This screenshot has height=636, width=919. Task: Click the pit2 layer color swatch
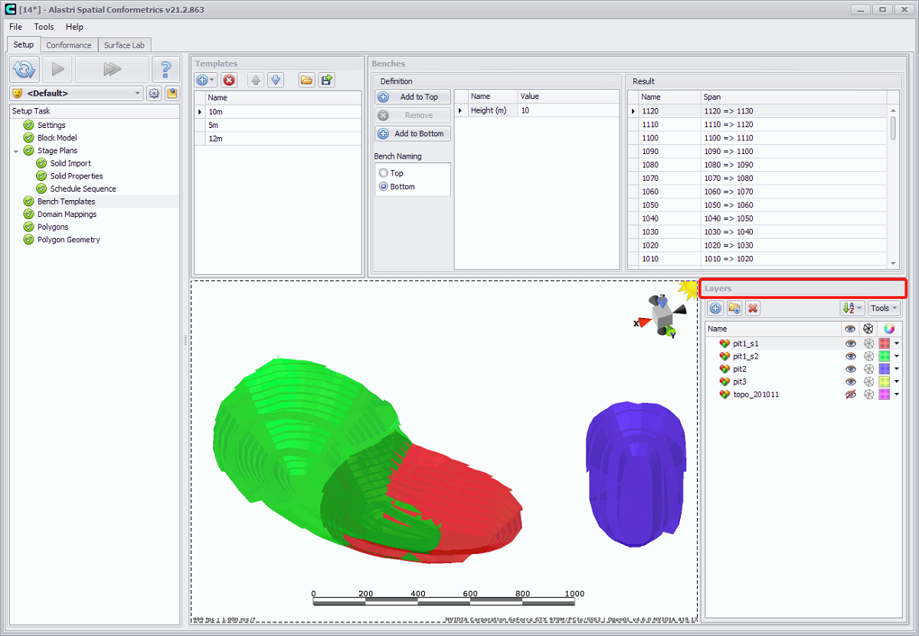coord(885,369)
